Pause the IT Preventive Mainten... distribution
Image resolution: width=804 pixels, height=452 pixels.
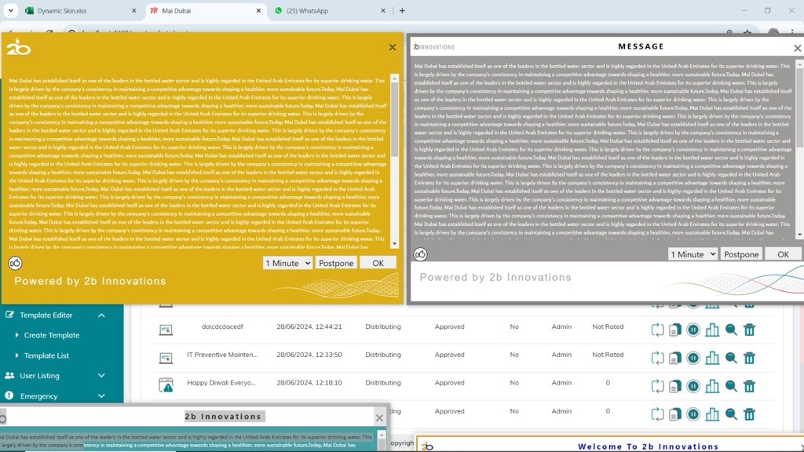coord(693,358)
